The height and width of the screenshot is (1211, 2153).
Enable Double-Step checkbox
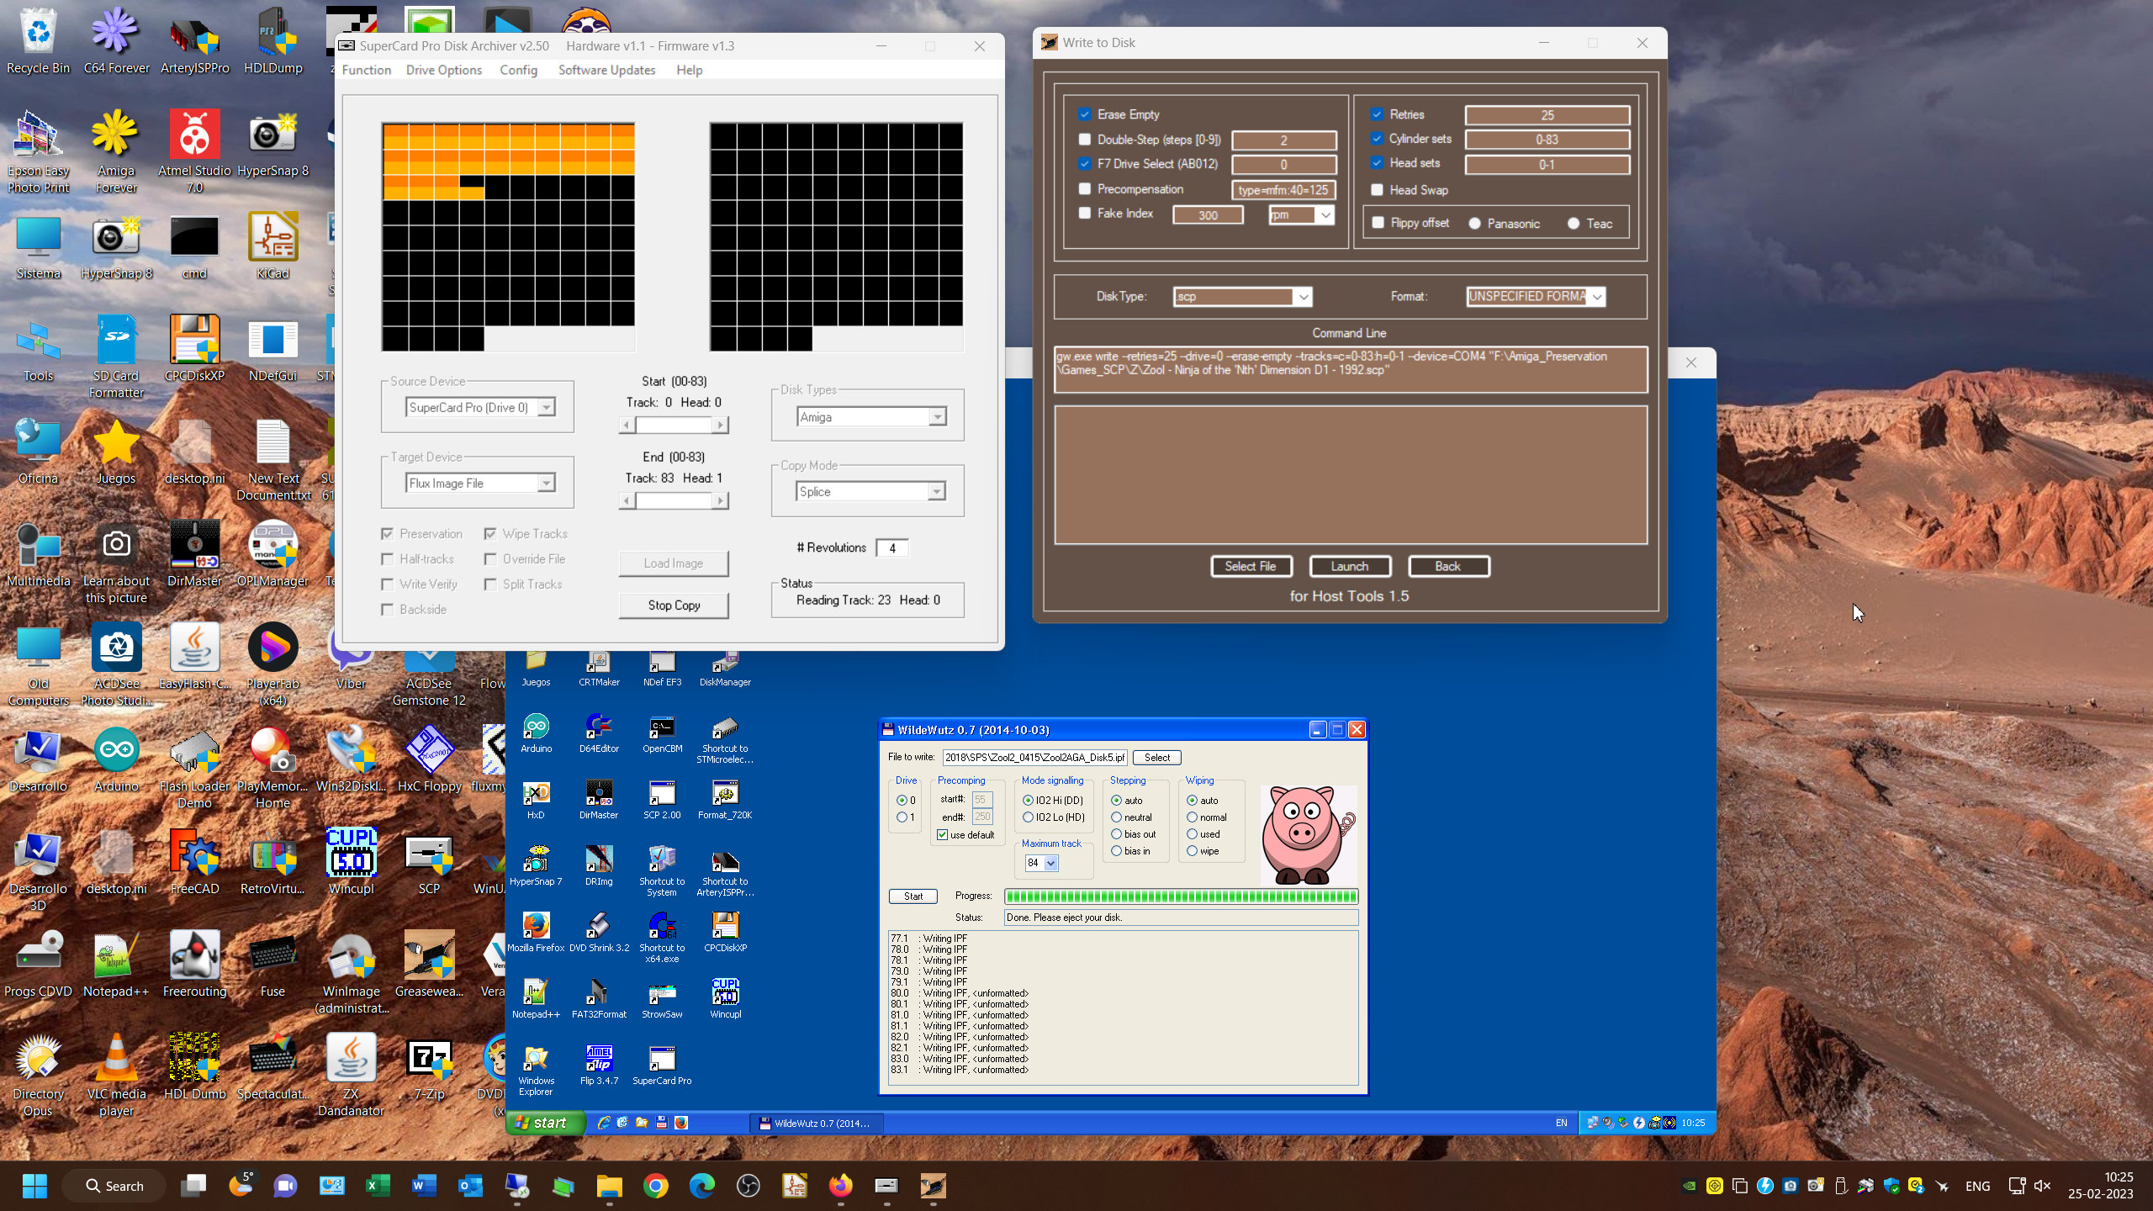click(1085, 140)
